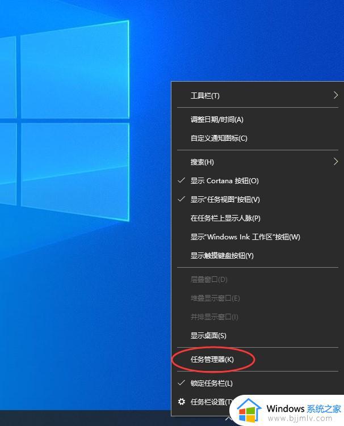
Task: Click the greyed 堆叠显示窗口(E) entry
Action: click(258, 298)
